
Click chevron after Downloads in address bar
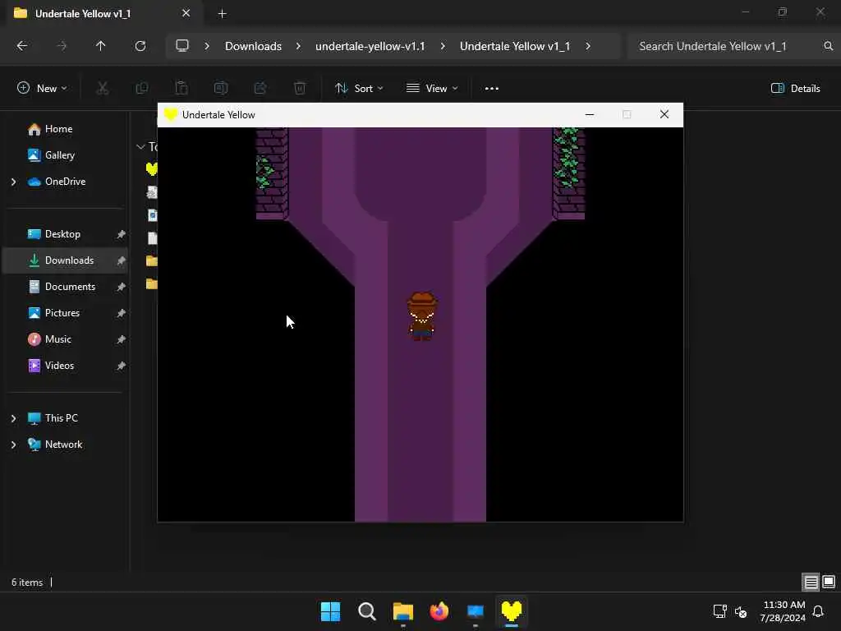click(x=298, y=46)
